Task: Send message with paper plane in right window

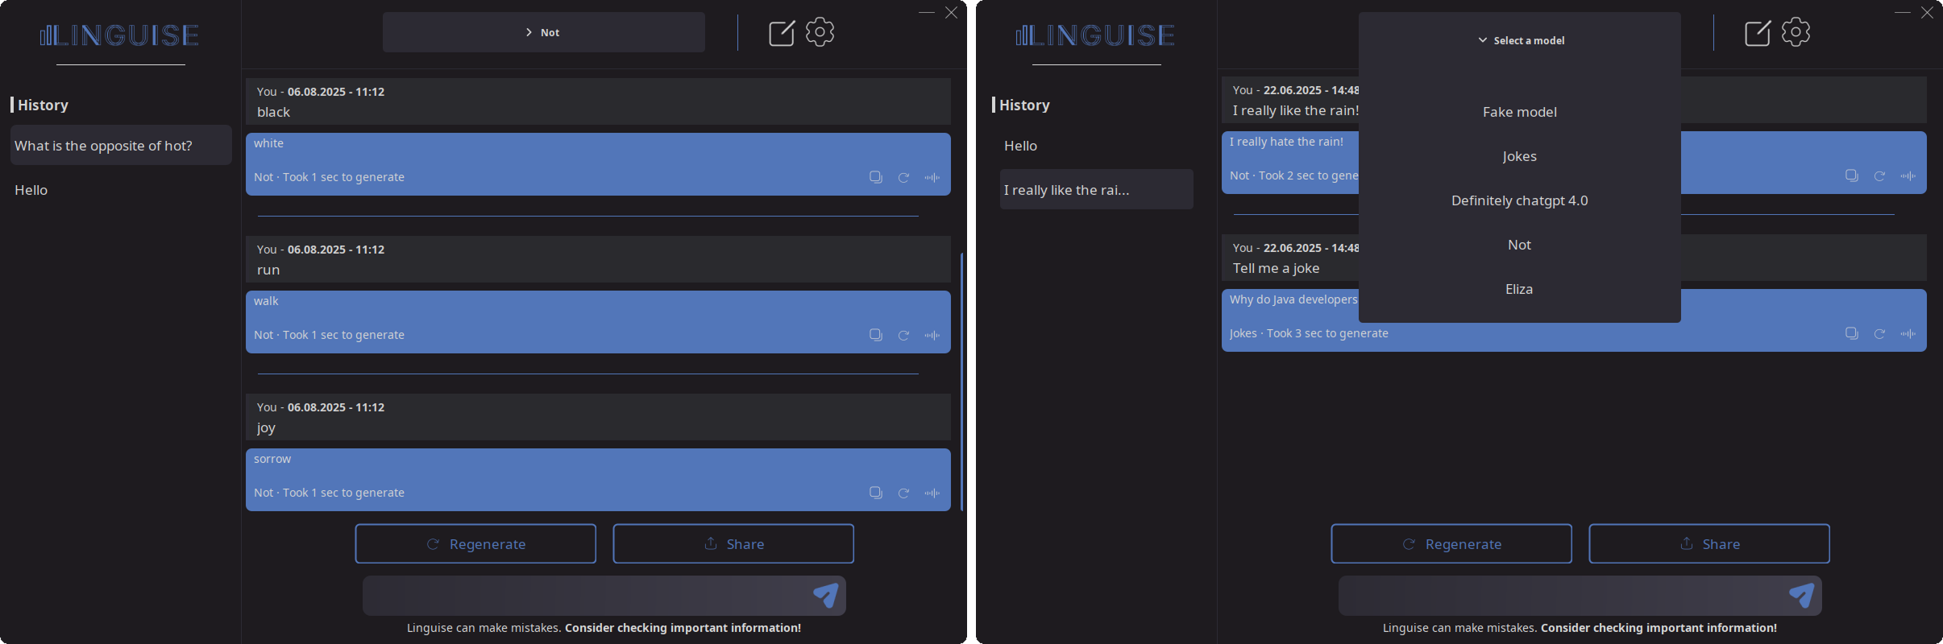Action: (x=1802, y=596)
